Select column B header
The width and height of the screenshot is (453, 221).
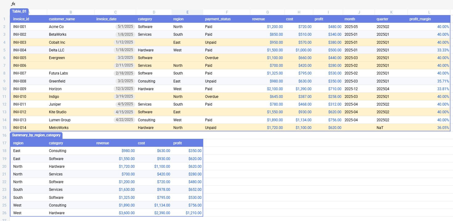pos(71,12)
